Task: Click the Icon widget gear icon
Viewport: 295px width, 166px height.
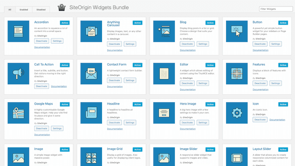Action: pyautogui.click(x=237, y=113)
